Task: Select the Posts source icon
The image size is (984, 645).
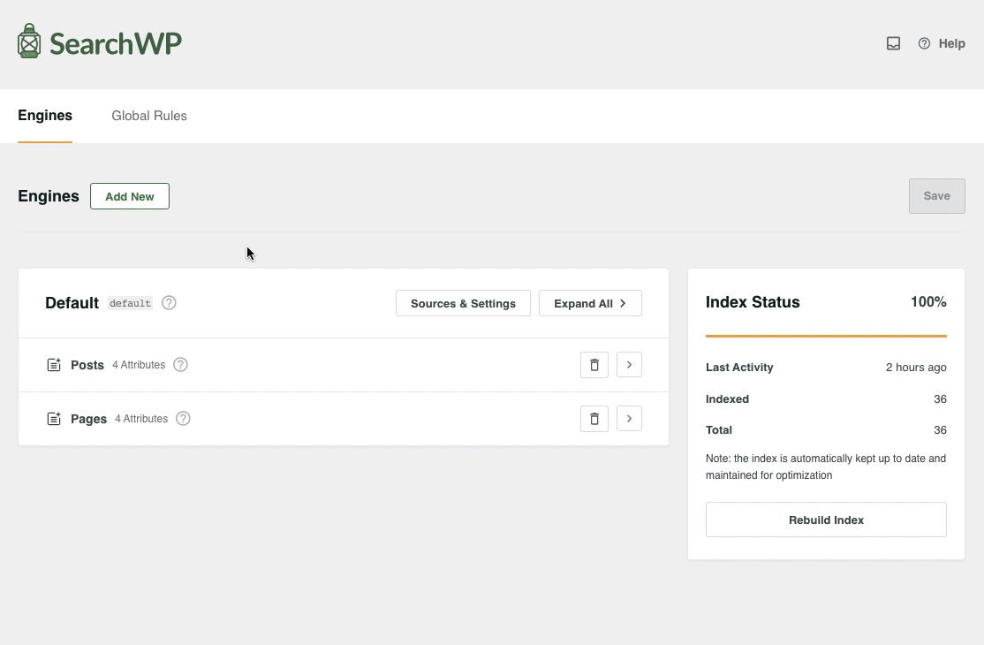Action: [x=54, y=364]
